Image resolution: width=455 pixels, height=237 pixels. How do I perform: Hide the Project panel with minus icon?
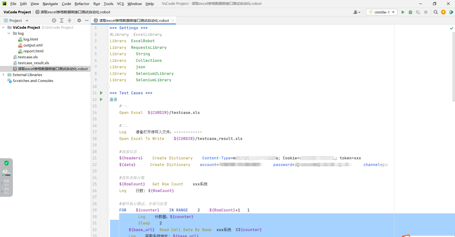point(86,20)
